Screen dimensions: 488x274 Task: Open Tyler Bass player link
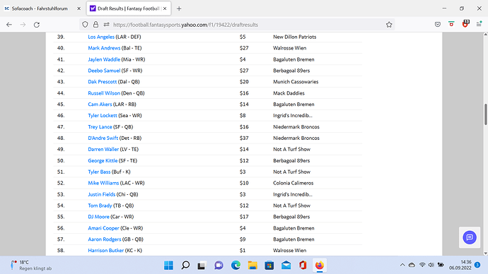[99, 172]
